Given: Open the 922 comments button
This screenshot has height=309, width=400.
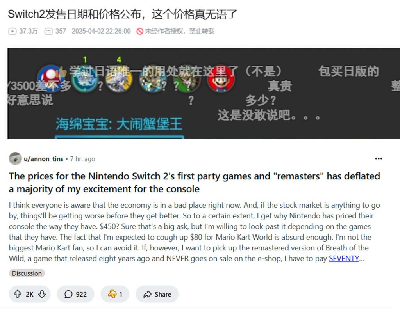Looking at the screenshot, I should click(x=75, y=294).
